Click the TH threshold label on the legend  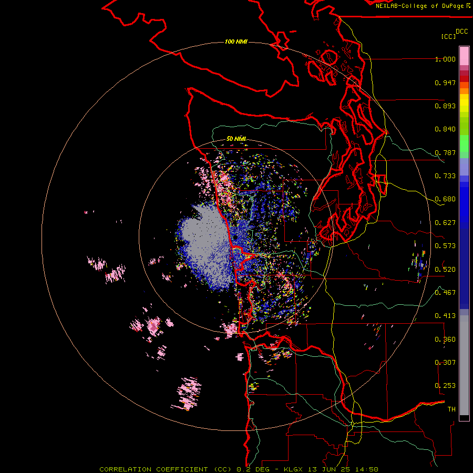451,409
